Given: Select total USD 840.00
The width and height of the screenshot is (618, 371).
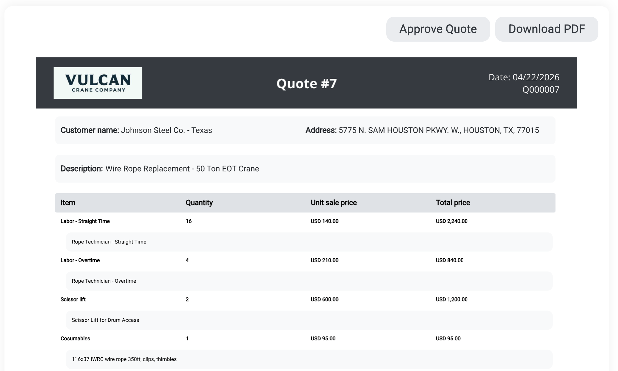Looking at the screenshot, I should (449, 260).
